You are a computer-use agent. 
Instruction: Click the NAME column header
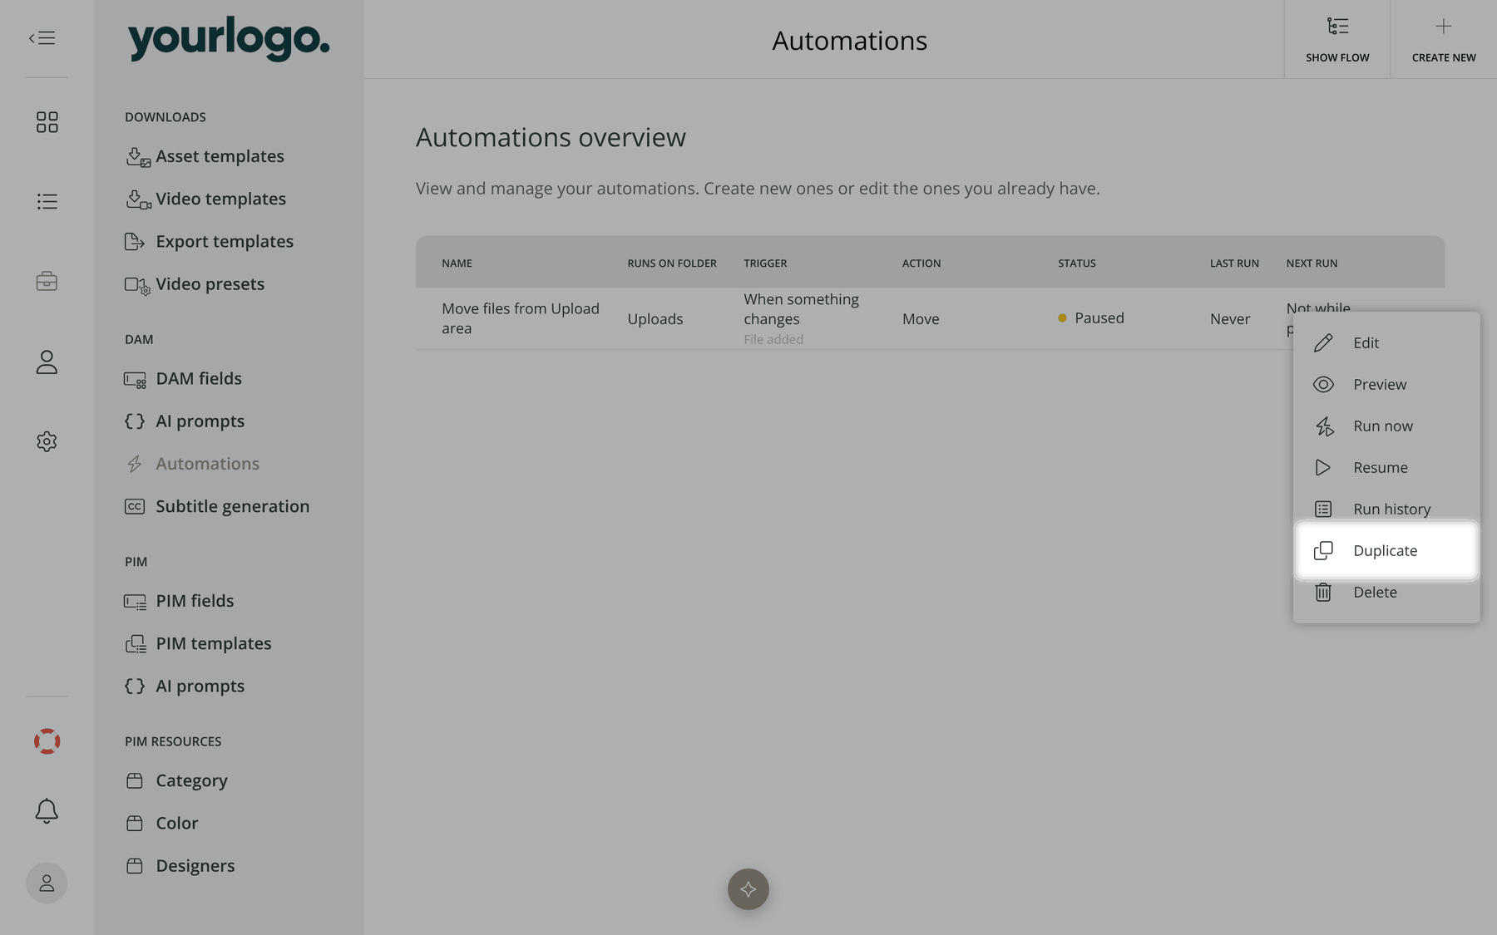[457, 263]
